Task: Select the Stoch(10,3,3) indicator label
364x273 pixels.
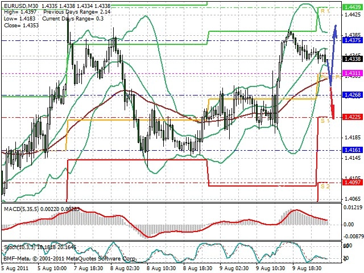Action: (20, 247)
